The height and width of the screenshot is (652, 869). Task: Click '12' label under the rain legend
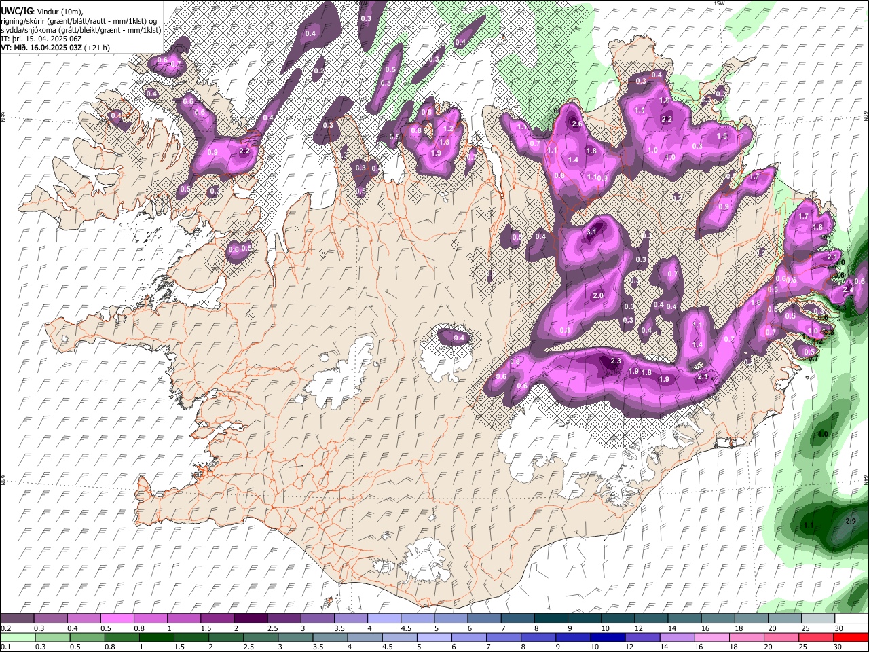(629, 647)
